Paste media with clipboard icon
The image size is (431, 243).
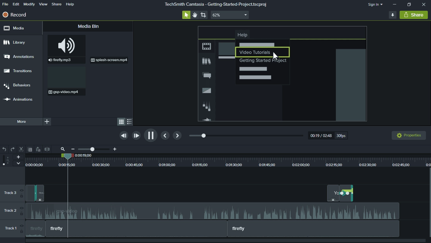point(38,149)
